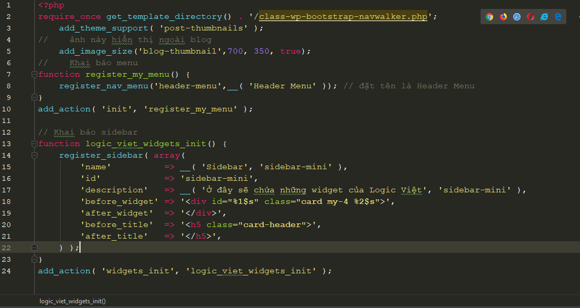Click fold end marker at line 23
Viewport: 580px width, 308px height.
(x=34, y=259)
